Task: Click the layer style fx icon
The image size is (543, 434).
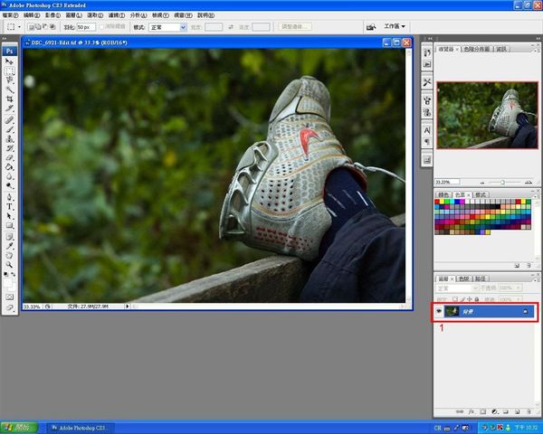Action: coord(472,412)
